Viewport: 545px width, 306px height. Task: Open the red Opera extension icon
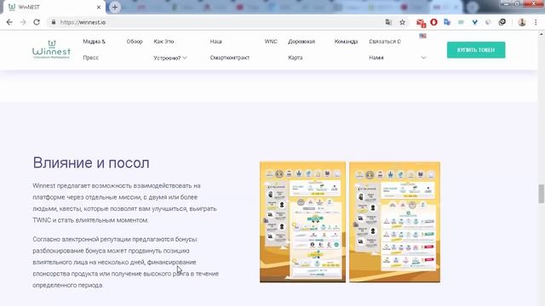pos(433,22)
